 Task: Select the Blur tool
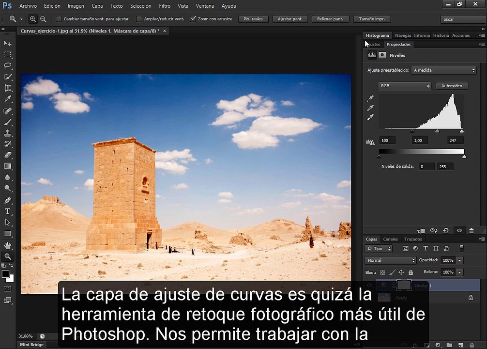(x=8, y=177)
